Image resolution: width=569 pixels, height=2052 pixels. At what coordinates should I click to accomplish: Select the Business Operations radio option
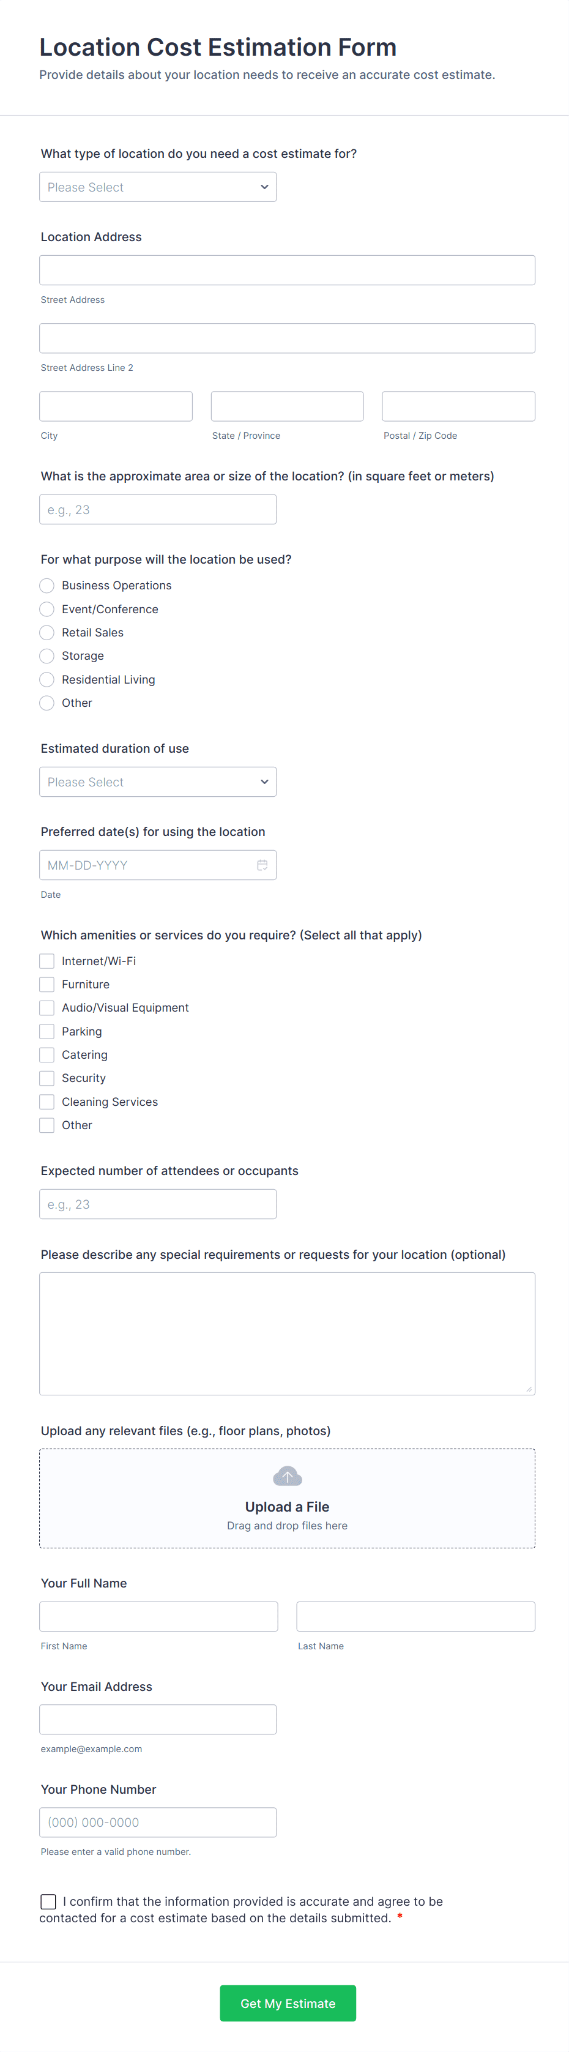(x=47, y=586)
